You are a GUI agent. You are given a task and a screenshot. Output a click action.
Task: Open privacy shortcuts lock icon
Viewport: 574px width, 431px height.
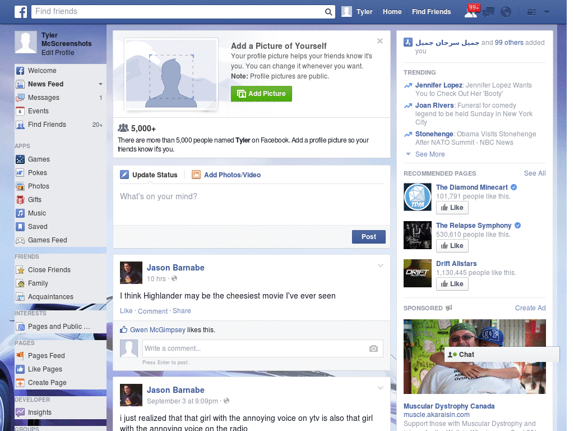[x=531, y=12]
